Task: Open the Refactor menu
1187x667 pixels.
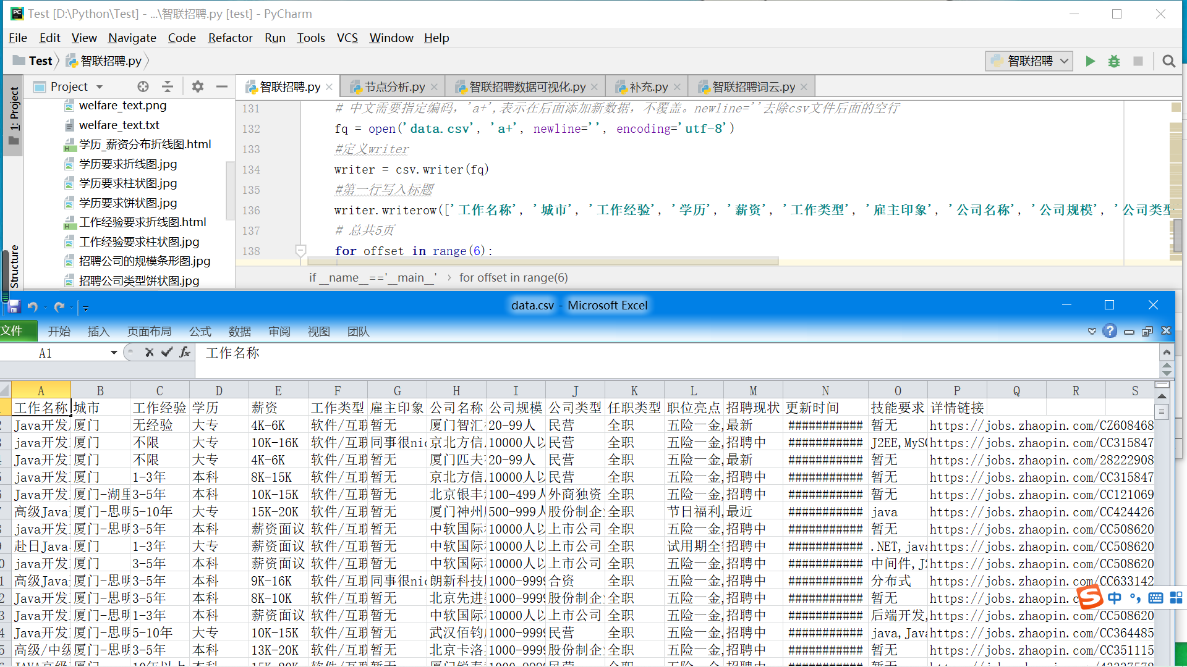Action: (230, 38)
